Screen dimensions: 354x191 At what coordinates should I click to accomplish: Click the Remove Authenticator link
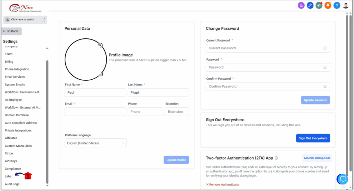[223, 184]
